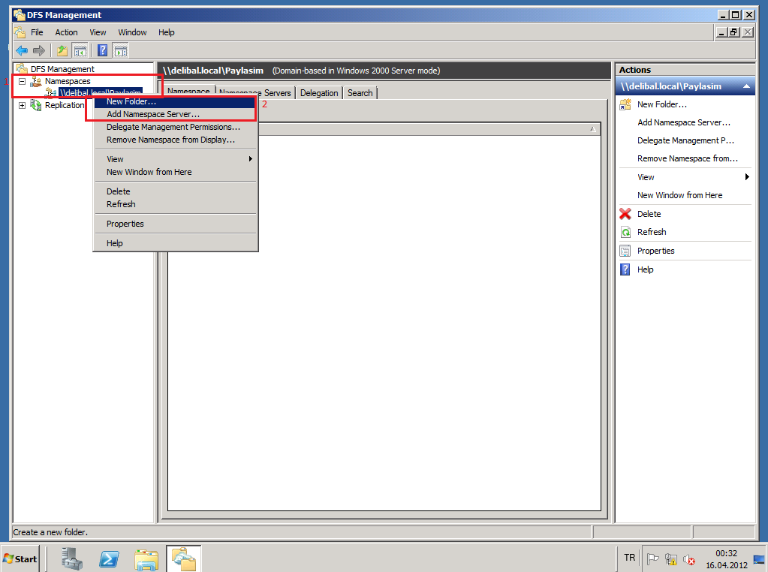Choose New Folder... from the context menu
Screen dimensions: 768x572
coord(131,101)
